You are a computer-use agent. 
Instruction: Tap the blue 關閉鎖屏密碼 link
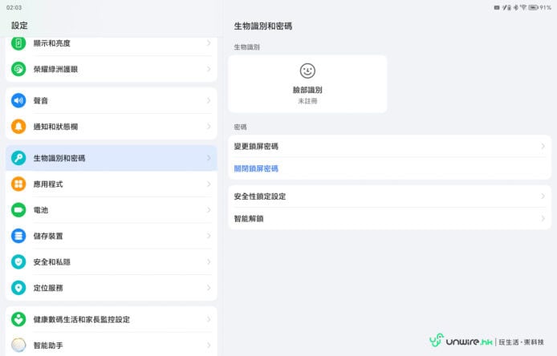tap(256, 169)
